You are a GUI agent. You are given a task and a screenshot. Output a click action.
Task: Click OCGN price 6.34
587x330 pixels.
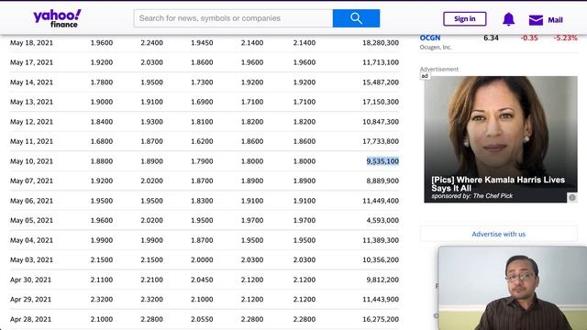pyautogui.click(x=491, y=38)
